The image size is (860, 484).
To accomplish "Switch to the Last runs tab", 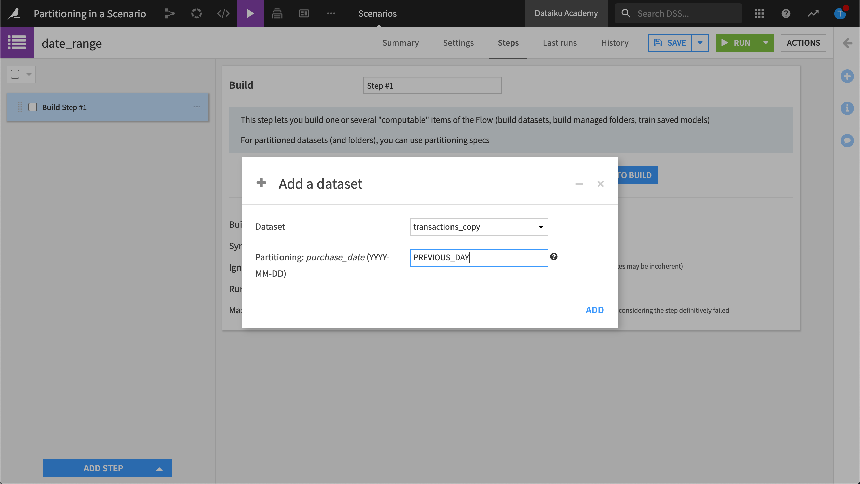I will point(560,43).
